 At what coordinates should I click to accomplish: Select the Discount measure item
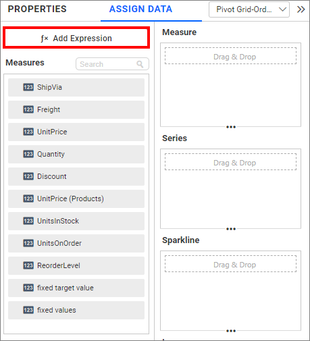point(76,176)
